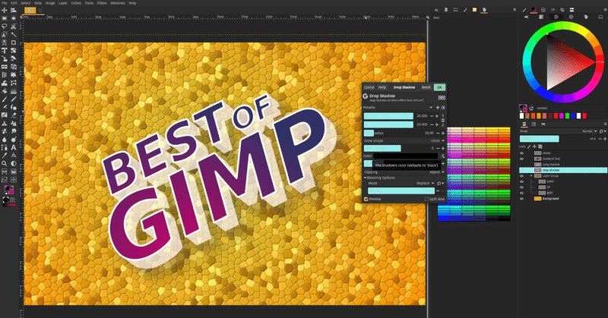Save current settings as preset (plus icon)
608x318 pixels.
(x=438, y=108)
